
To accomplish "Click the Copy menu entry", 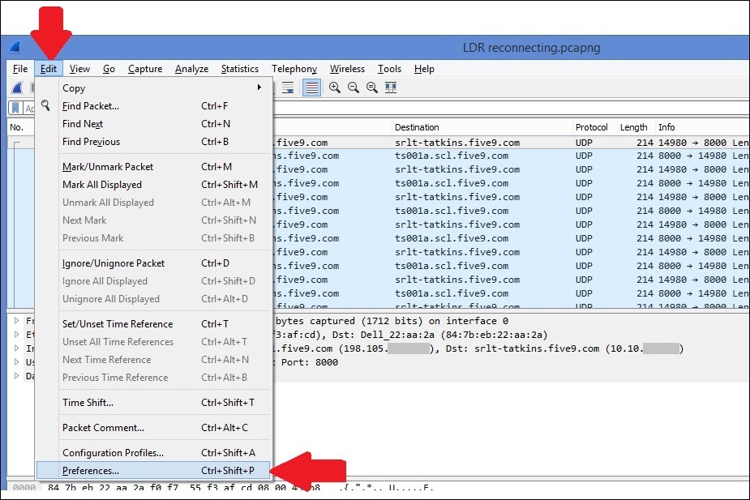I will pos(153,88).
